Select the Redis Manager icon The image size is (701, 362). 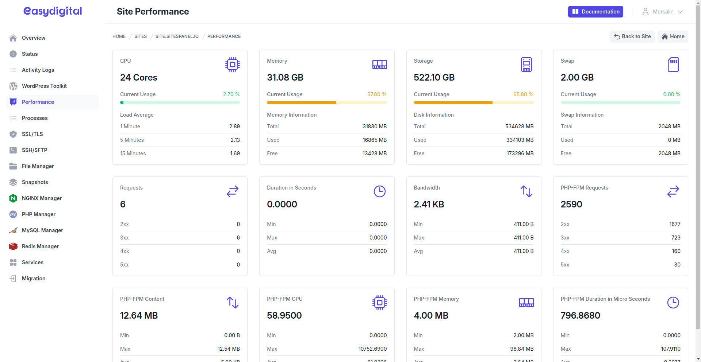pos(13,246)
